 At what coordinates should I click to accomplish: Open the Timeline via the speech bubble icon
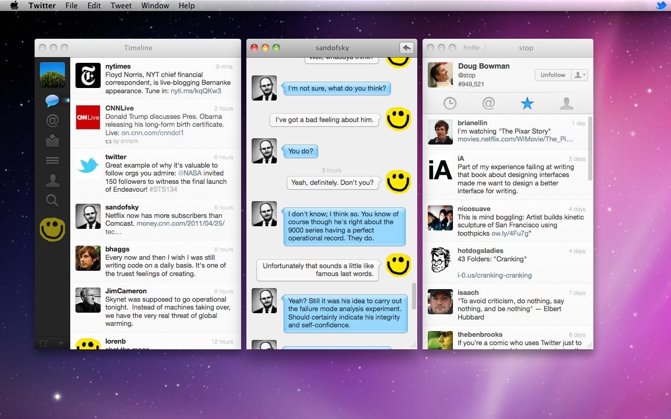(x=52, y=101)
